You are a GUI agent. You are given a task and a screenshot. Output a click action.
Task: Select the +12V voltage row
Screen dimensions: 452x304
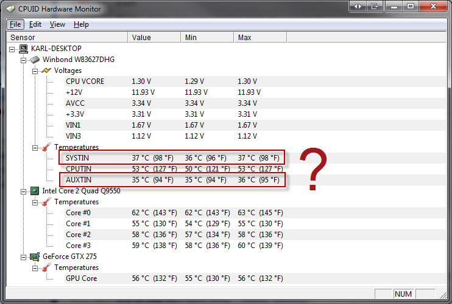[255, 92]
